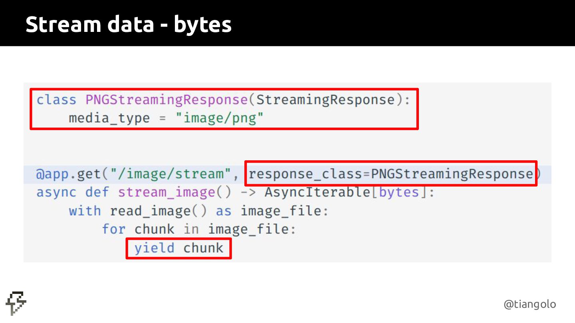Screen dimensions: 575x323
Task: Click the stream_image function name
Action: 167,193
